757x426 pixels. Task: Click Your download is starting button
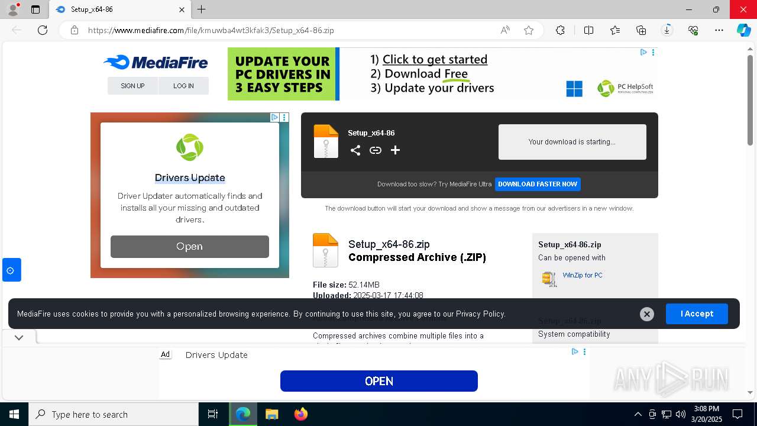[x=572, y=142]
